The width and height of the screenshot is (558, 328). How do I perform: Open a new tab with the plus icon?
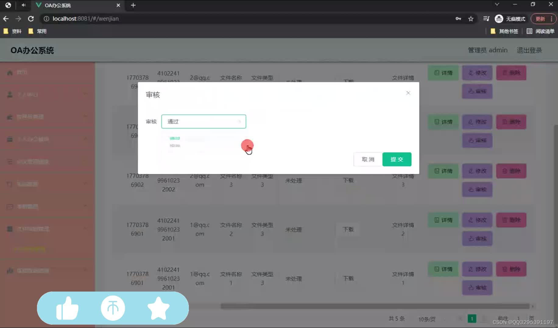133,5
